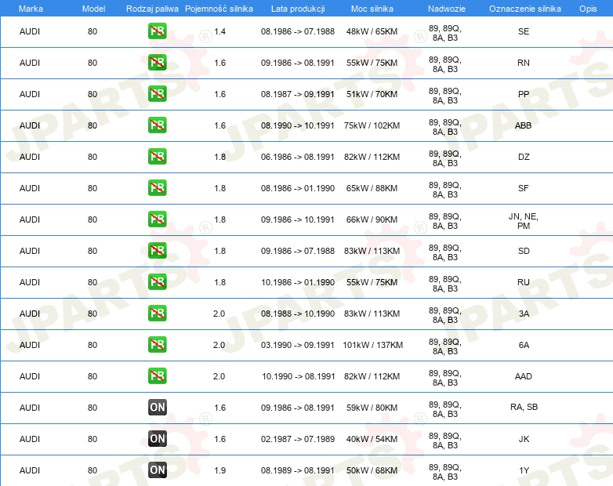
Task: Click the Lata produkcji column header
Action: pos(298,9)
